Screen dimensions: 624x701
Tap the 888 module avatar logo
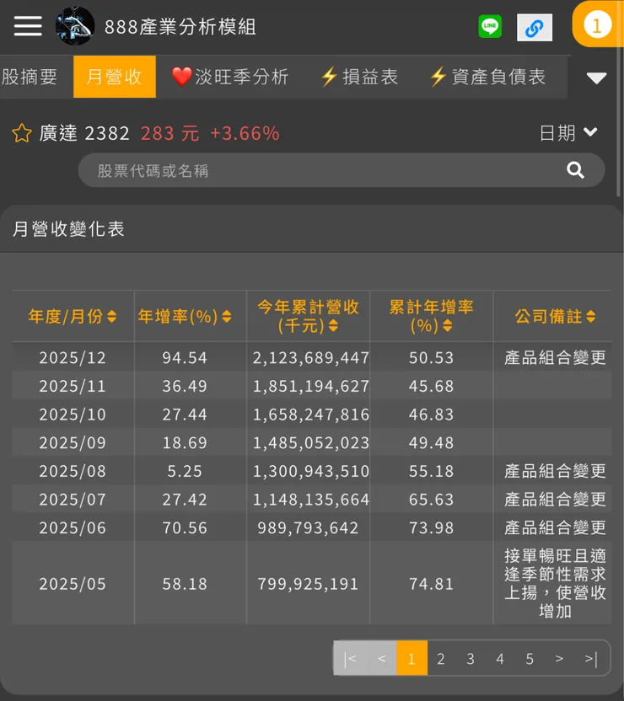tap(75, 26)
